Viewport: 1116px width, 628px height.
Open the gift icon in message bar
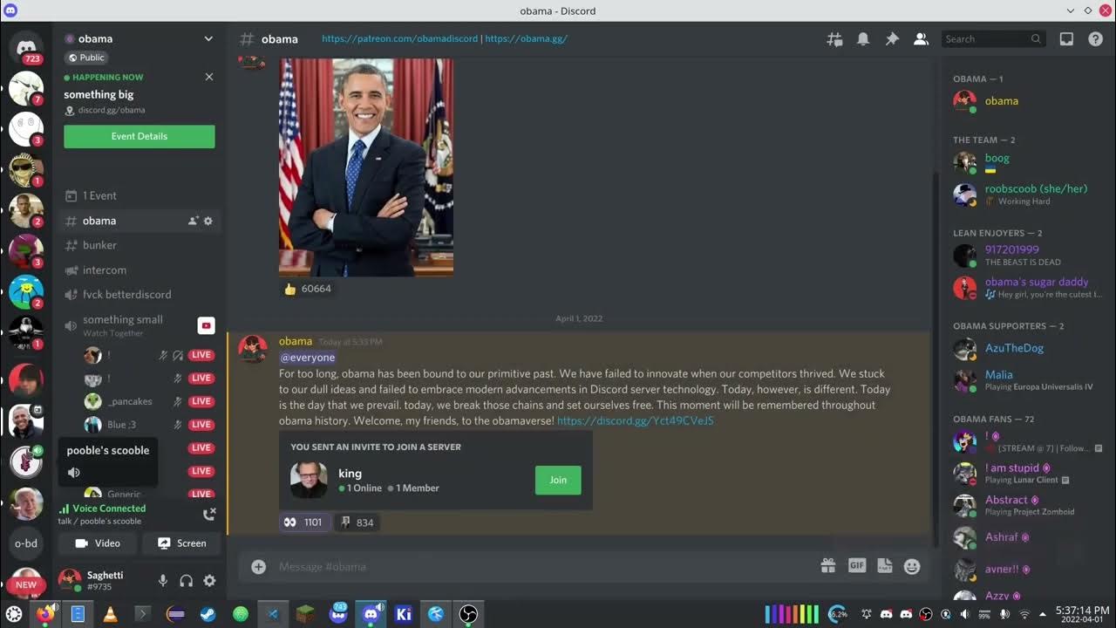click(828, 566)
